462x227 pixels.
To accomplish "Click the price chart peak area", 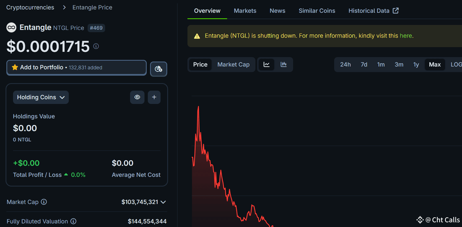I will (198, 106).
